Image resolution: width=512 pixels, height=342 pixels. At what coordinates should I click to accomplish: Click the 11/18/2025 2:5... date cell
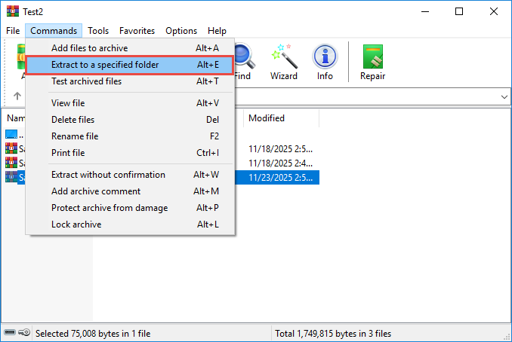(280, 149)
